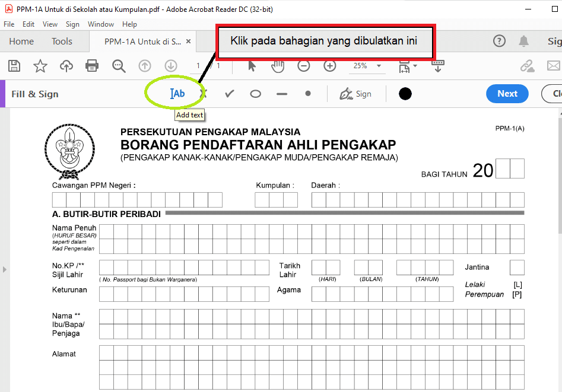Close the PPM-1A document tab
The width and height of the screenshot is (562, 392).
coord(189,42)
